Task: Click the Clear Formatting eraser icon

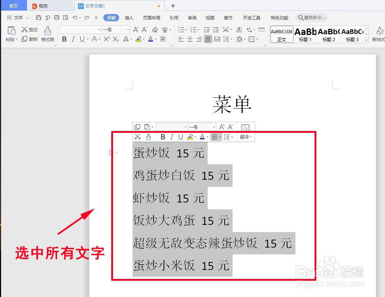Action: [155, 30]
